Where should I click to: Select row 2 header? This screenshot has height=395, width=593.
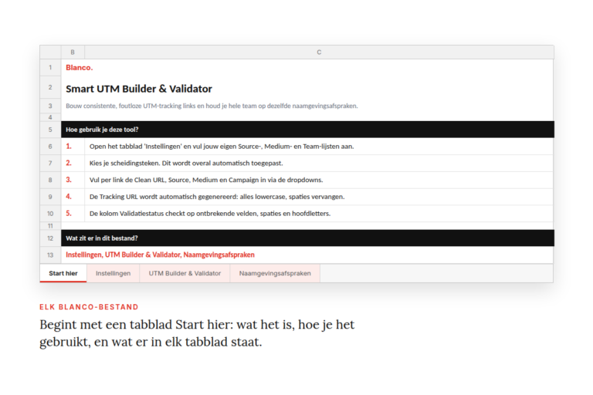(50, 87)
